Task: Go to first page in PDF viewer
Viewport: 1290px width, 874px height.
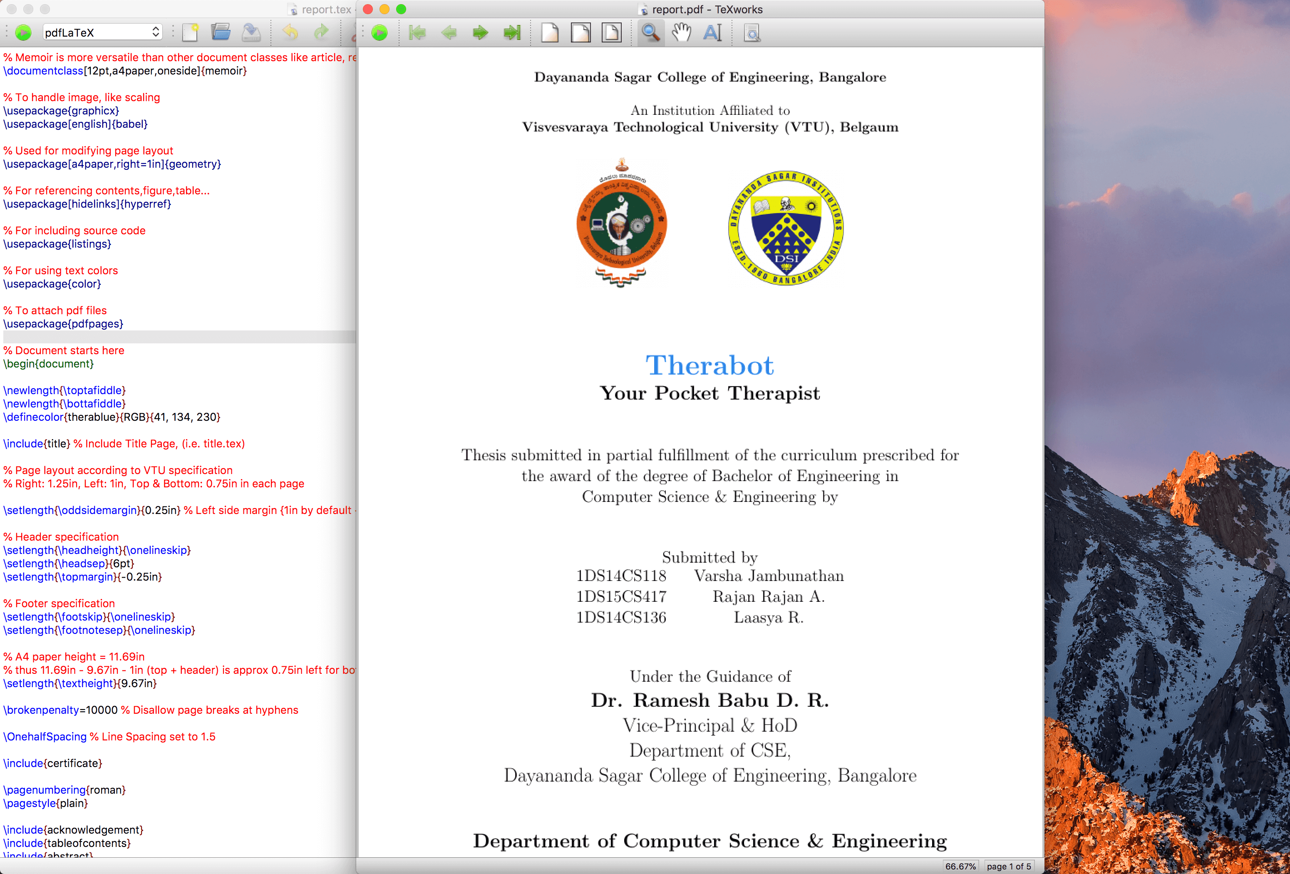Action: click(x=417, y=33)
